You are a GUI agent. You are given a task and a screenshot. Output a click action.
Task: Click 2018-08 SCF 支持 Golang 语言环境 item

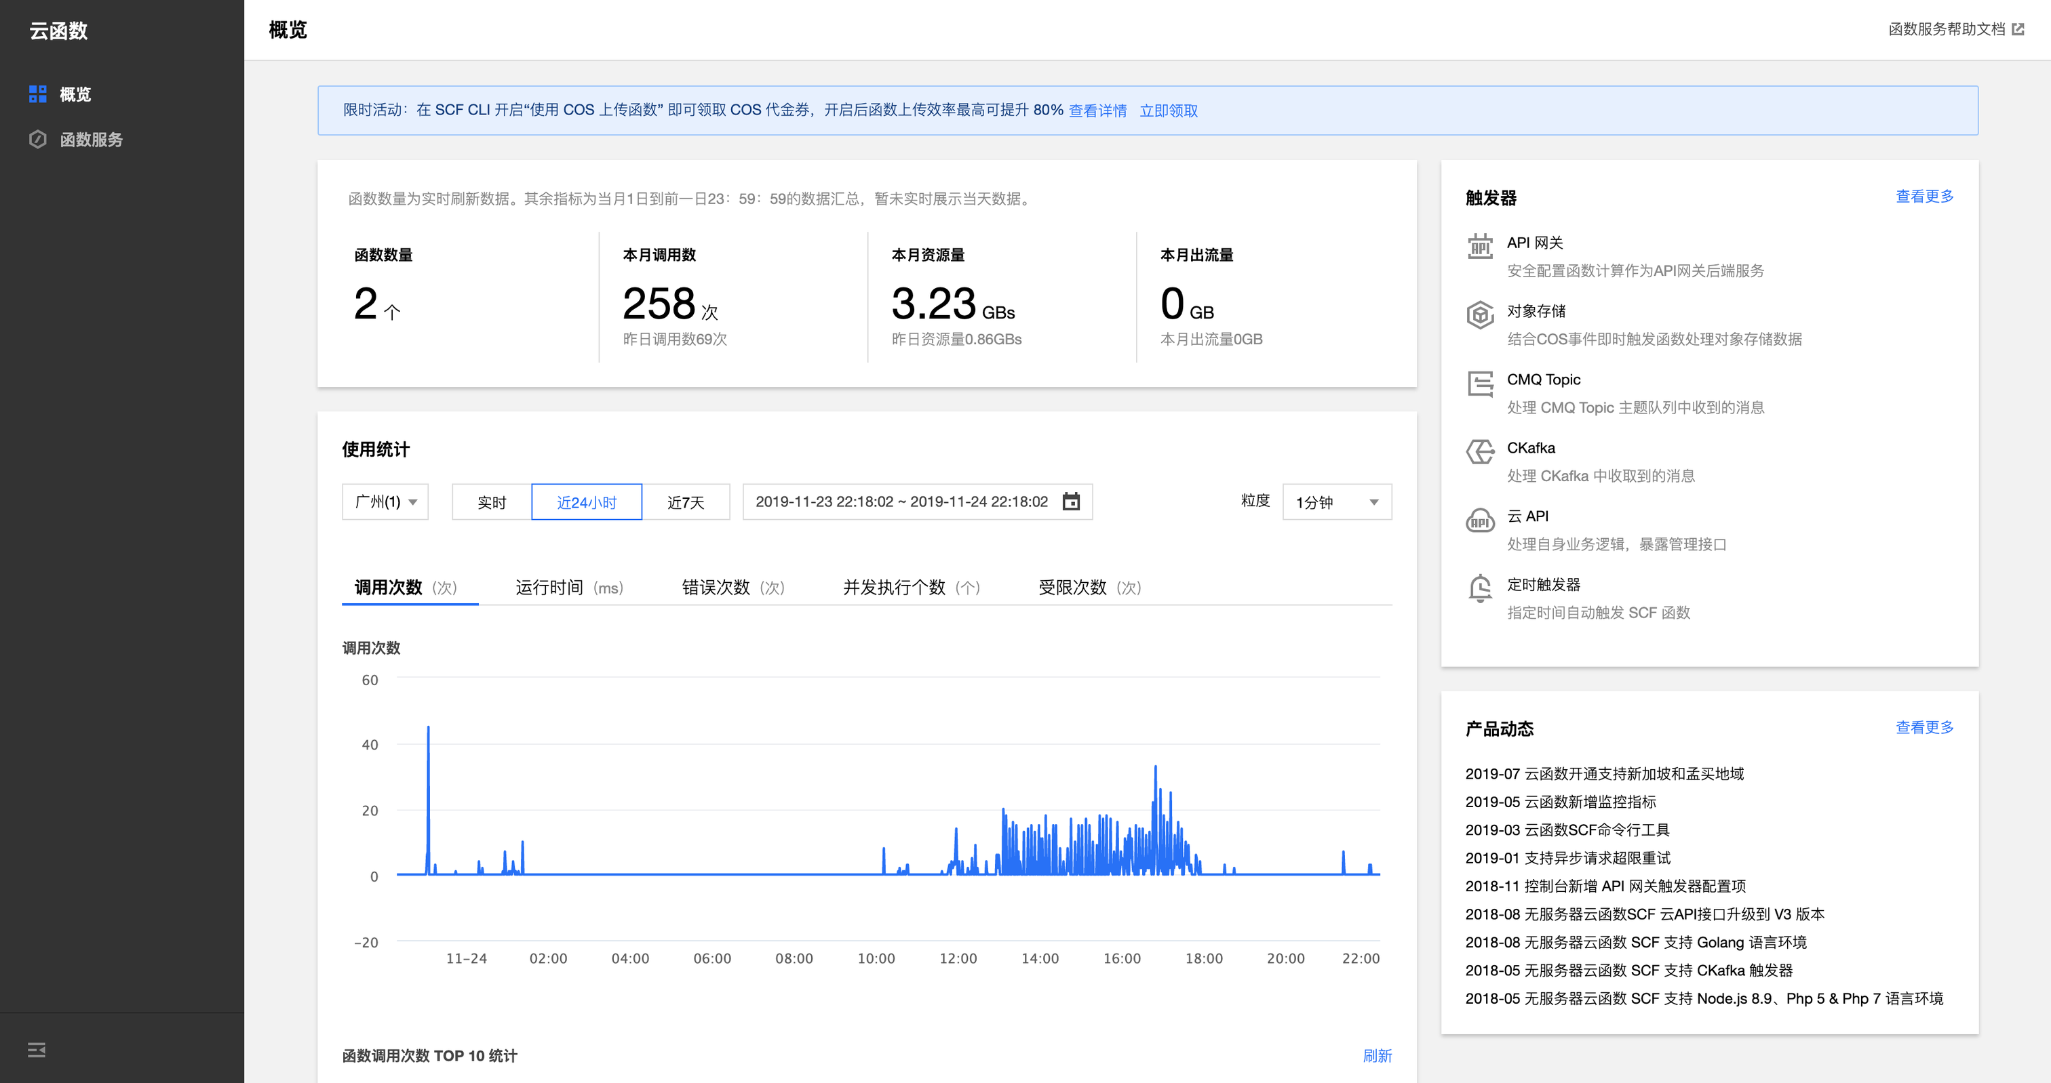(x=1635, y=942)
